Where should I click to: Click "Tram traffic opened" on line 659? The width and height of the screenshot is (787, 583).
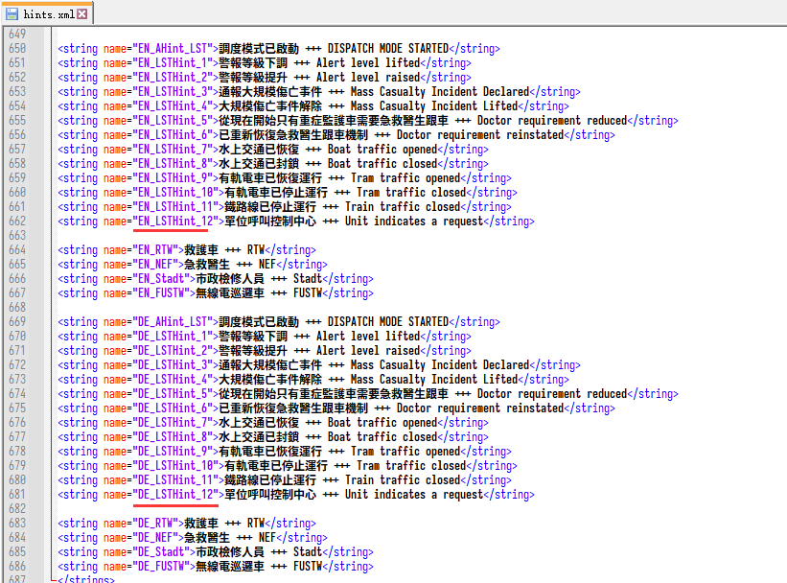coord(405,178)
